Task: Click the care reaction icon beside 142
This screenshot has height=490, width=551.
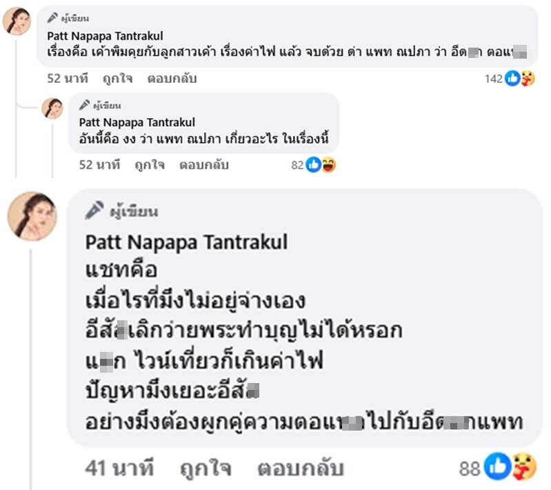Action: (527, 79)
